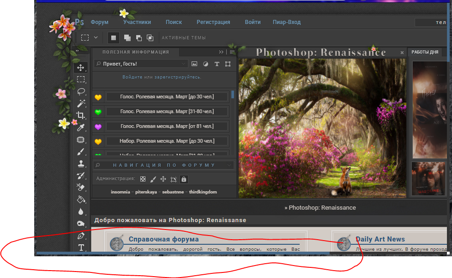This screenshot has width=452, height=278.
Task: Switch to the ПОЛЕЗНАЯ ИНФОРМАЦИЯ tab
Action: pos(136,52)
